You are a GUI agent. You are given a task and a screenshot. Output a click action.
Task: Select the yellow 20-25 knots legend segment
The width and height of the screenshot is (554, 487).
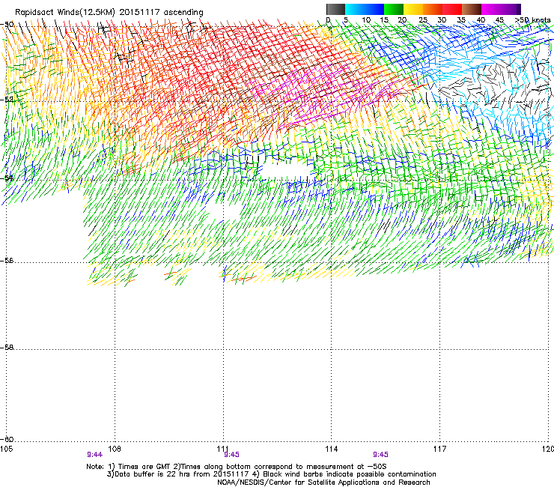click(x=413, y=9)
